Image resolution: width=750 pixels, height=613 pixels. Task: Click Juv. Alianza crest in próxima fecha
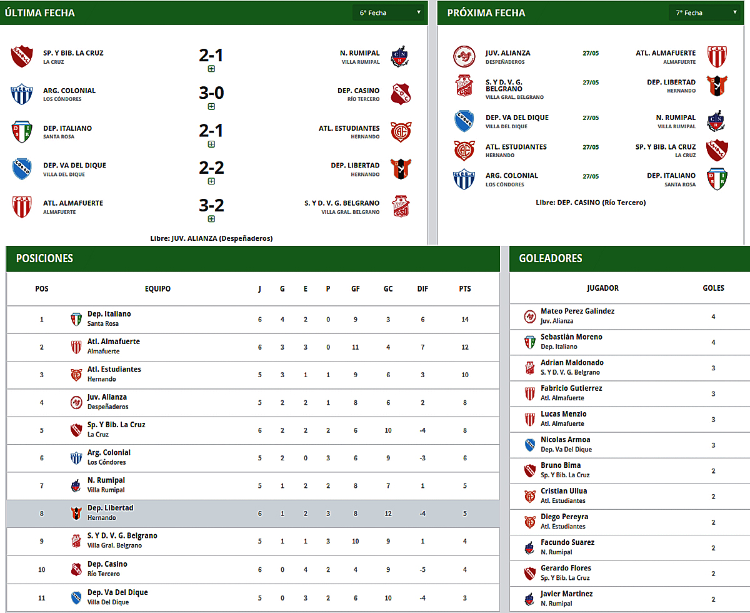[464, 57]
